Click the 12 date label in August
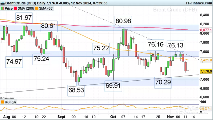The height and width of the screenshot is (120, 213). 24,117
